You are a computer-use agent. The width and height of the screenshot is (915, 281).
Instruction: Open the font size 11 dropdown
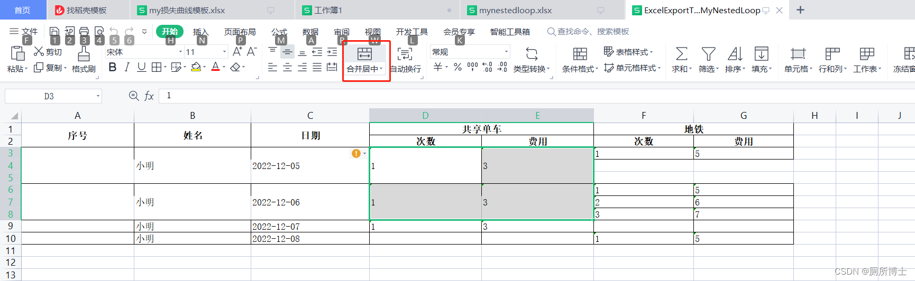tap(225, 52)
